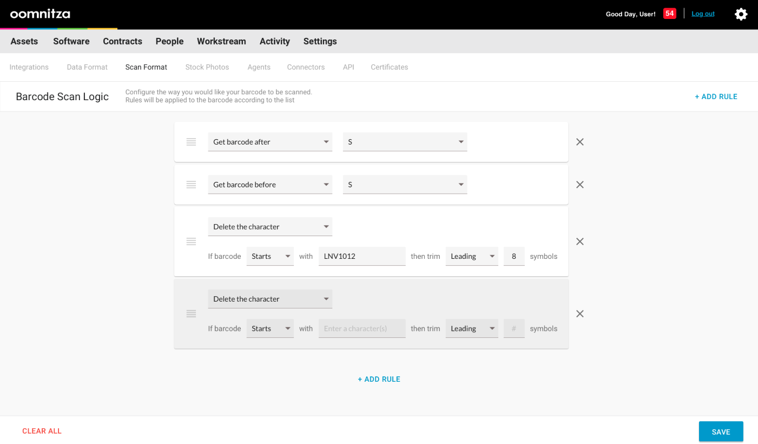
Task: Remove the LNV1012 delete character rule
Action: pyautogui.click(x=579, y=241)
